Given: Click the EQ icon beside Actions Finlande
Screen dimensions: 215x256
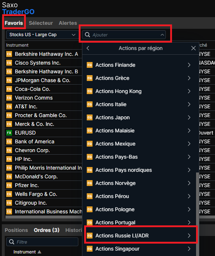Looking at the screenshot, I should (x=90, y=65).
